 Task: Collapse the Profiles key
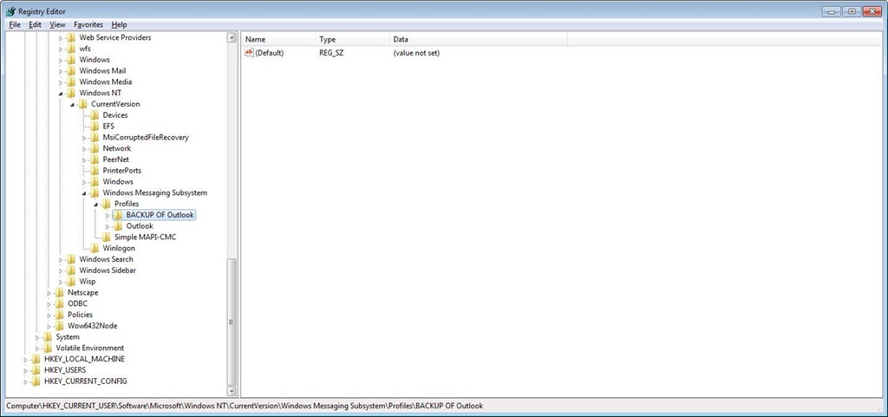pos(95,205)
